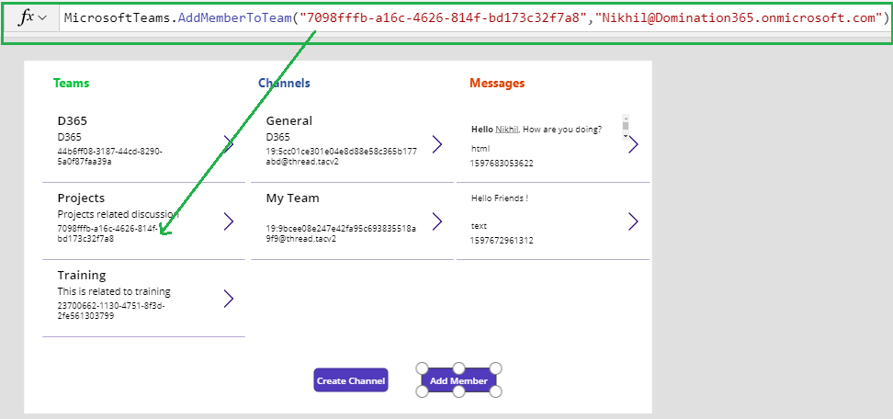The height and width of the screenshot is (419, 893).
Task: Select the My Team channel title
Action: coord(293,198)
